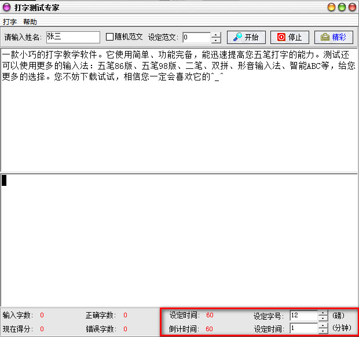The width and height of the screenshot is (359, 337).
Task: Decrease 设定时间 minutes with down arrow
Action: (x=323, y=331)
